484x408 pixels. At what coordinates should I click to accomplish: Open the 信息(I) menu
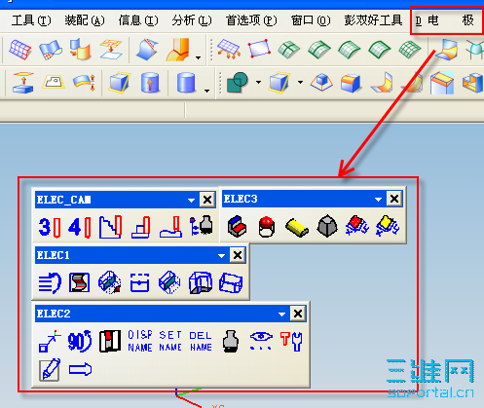tap(138, 20)
